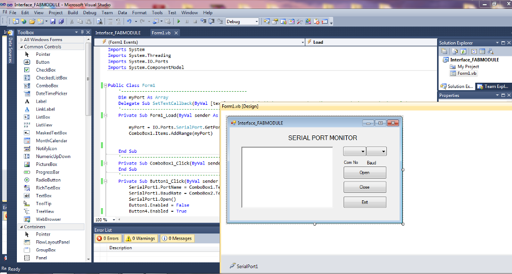Viewport: 512px width, 274px height.
Task: Click the Cut scissors icon
Action: pos(71,22)
